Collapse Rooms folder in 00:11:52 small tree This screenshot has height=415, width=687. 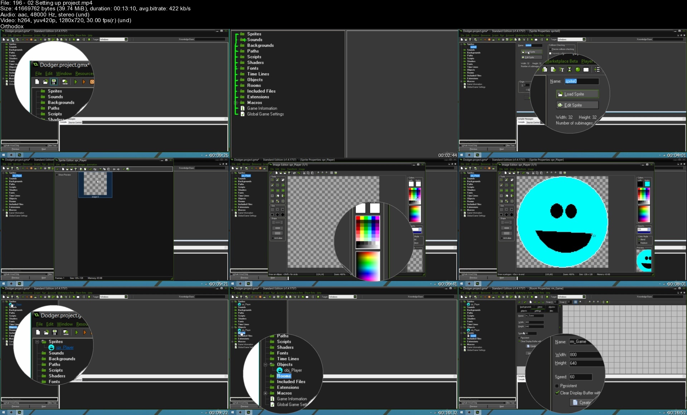pos(461,333)
